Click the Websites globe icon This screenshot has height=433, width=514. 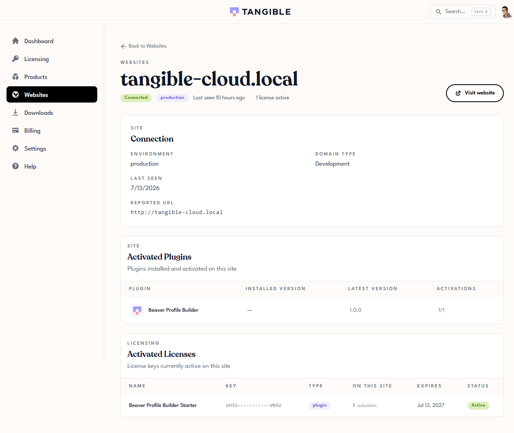15,94
